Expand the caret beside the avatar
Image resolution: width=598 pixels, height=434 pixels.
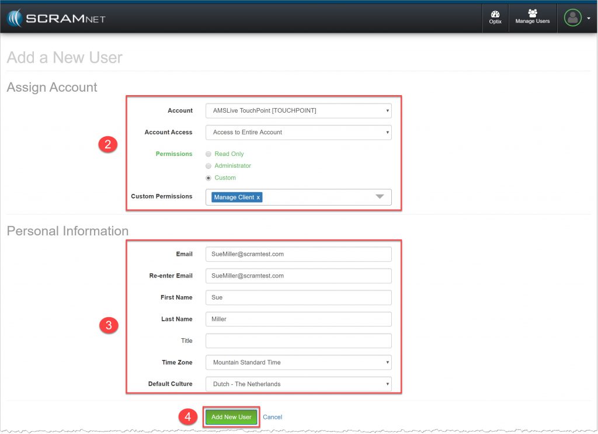click(x=587, y=18)
